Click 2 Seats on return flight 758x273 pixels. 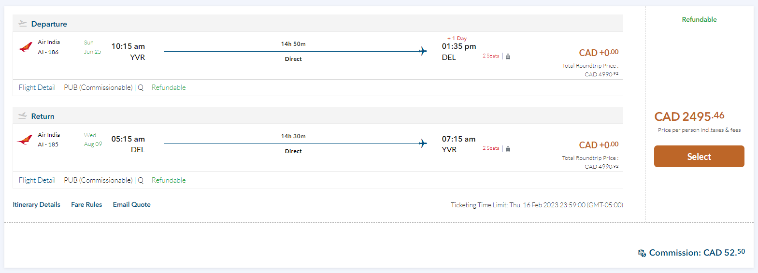(x=491, y=148)
